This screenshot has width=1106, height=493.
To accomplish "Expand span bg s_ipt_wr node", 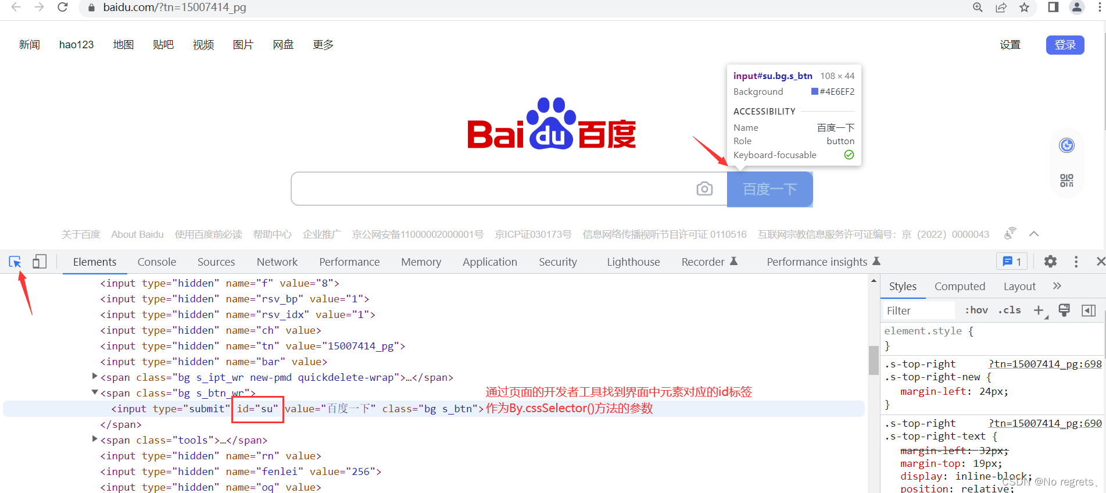I will coord(95,376).
